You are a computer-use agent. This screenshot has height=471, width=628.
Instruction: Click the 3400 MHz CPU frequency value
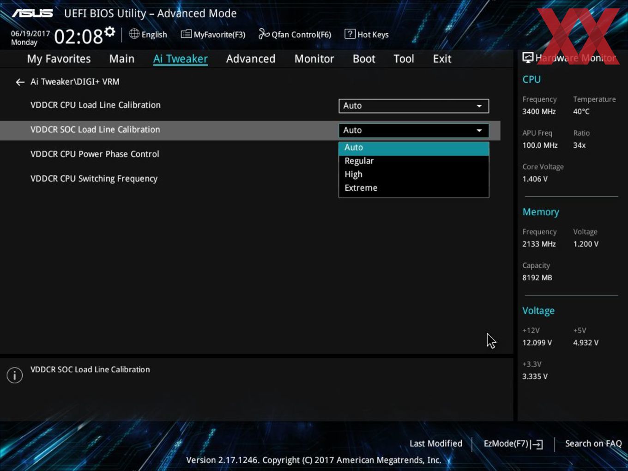tap(539, 111)
